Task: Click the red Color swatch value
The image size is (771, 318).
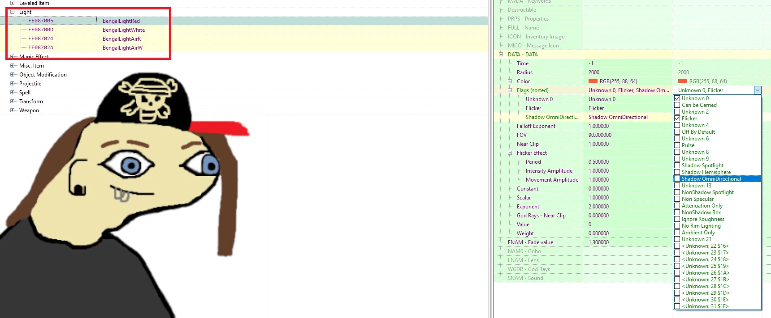Action: [x=593, y=81]
